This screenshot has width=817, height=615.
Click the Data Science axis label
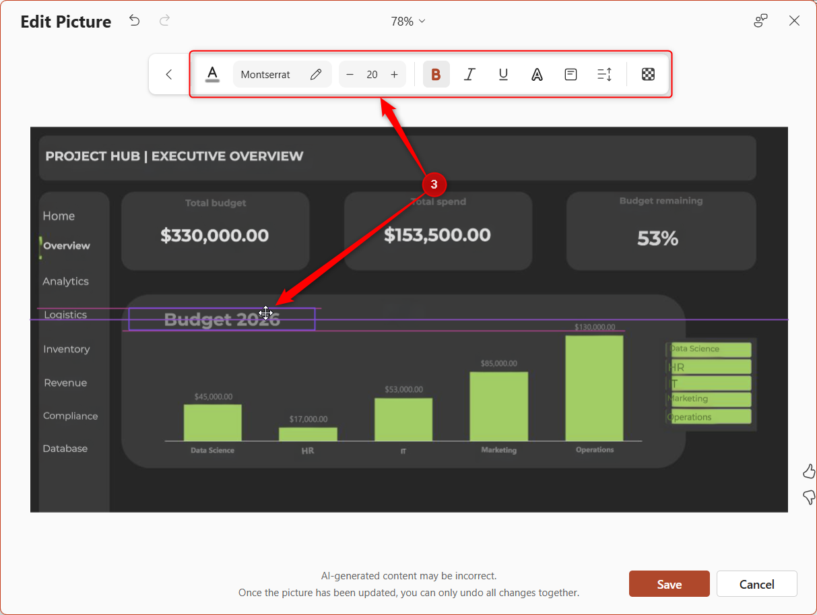(213, 450)
